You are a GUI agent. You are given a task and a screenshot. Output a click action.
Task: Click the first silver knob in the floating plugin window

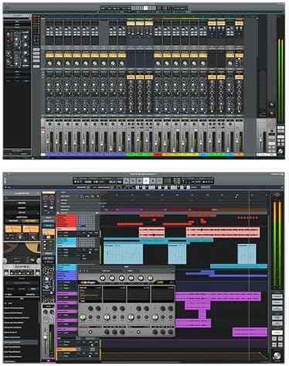(103, 278)
